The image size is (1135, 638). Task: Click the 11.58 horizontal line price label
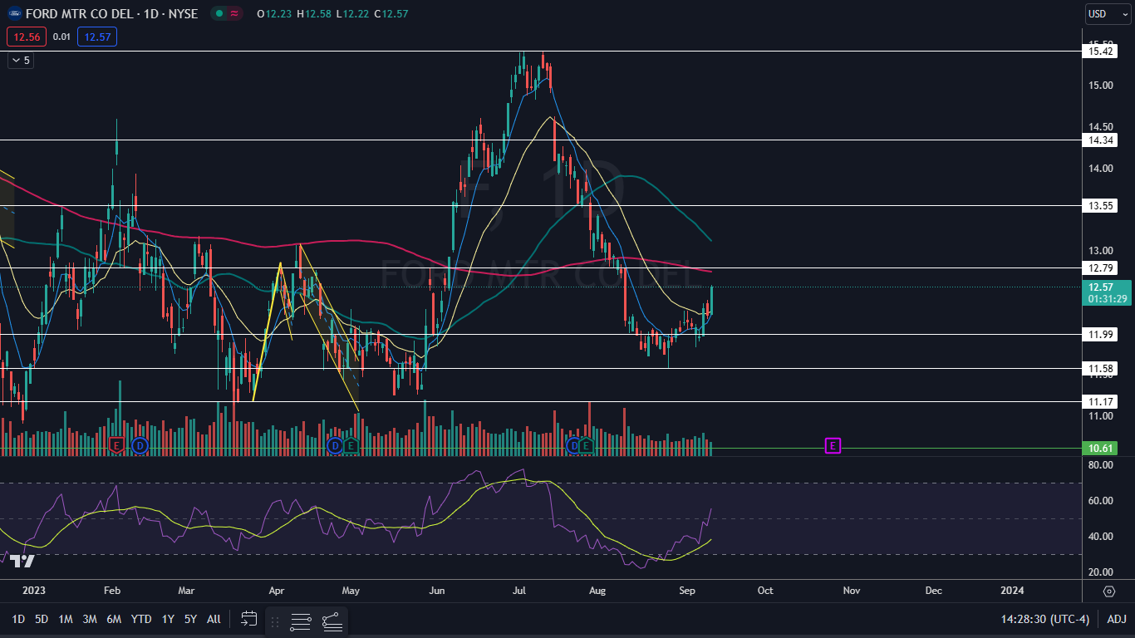tap(1101, 368)
